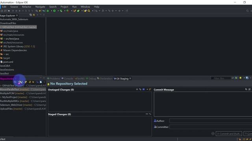Open the Search toolbar dropdown arrow
The height and width of the screenshot is (141, 252).
[93, 11]
